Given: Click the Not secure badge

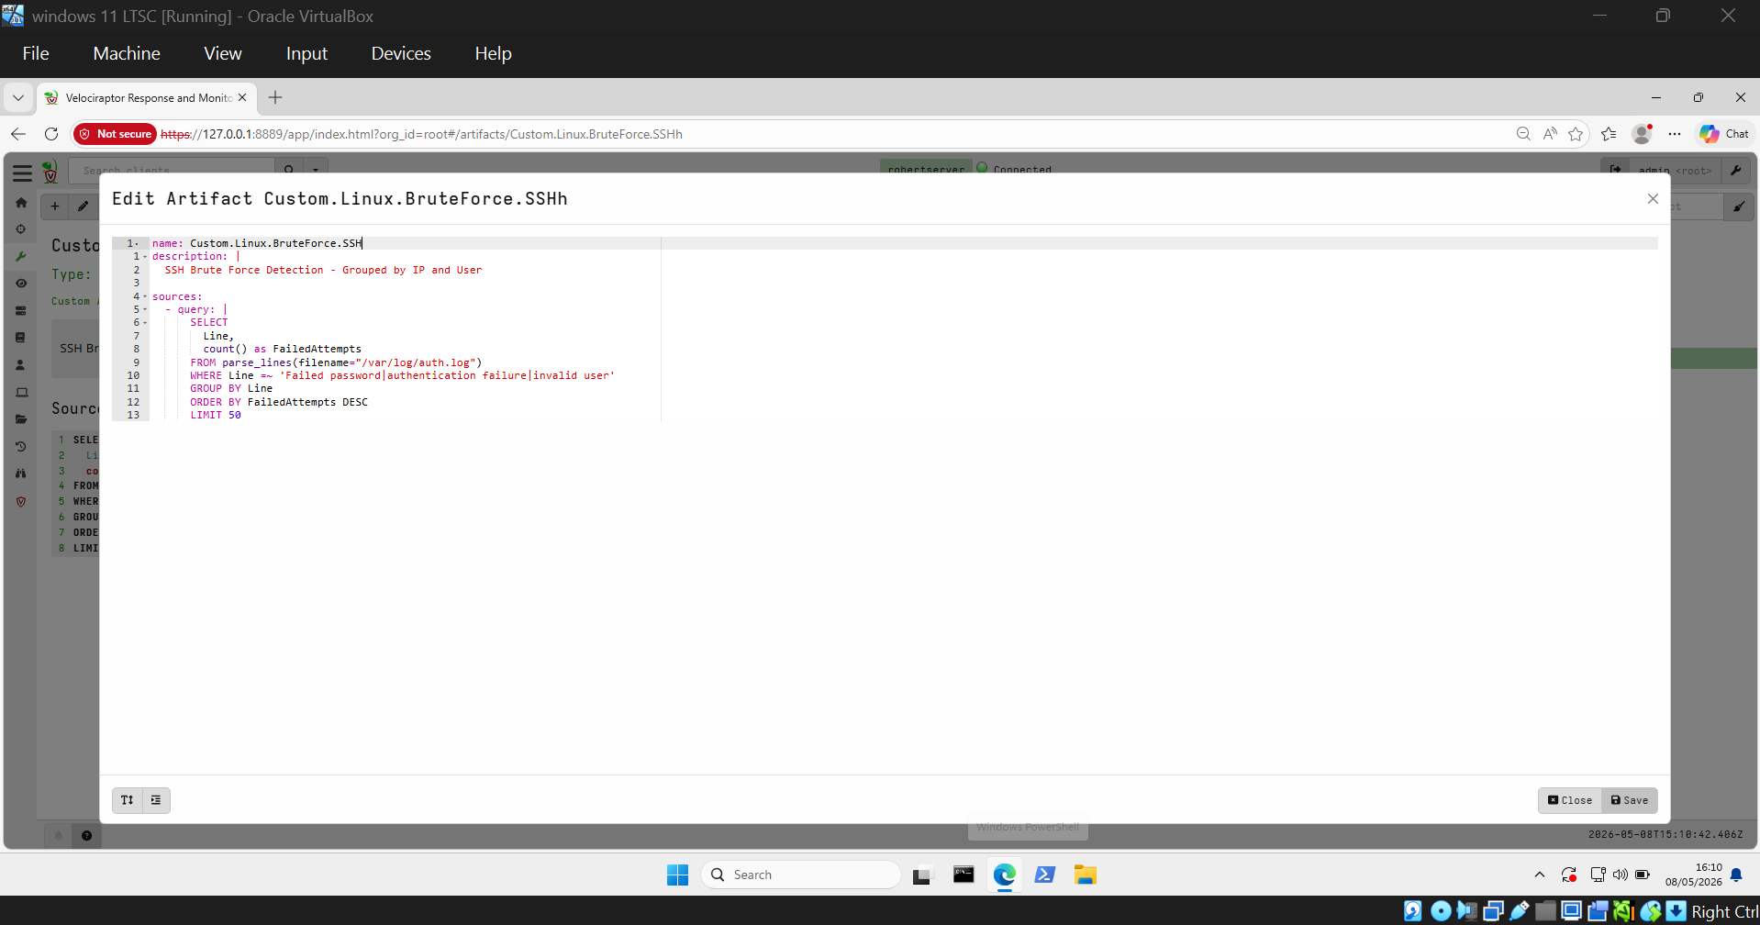Looking at the screenshot, I should (115, 134).
